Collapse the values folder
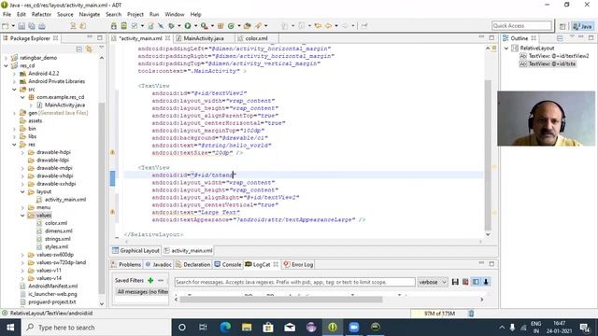598x336 pixels. tap(22, 216)
